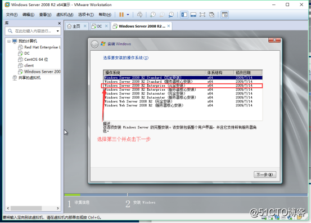
Task: Click the 下一步(N) button
Action: 265,175
